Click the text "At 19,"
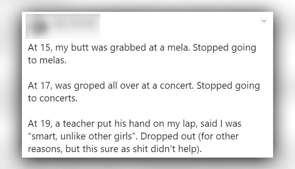 click(x=40, y=124)
